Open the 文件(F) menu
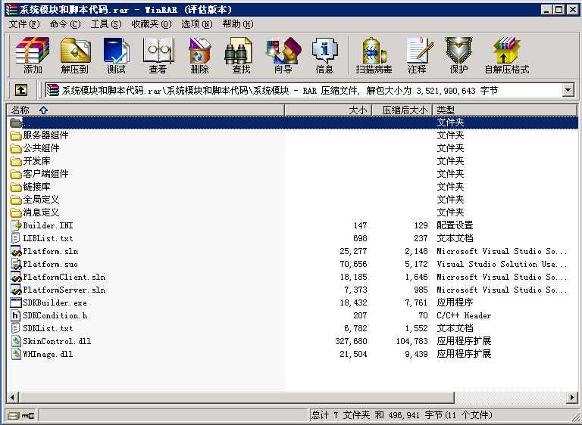The height and width of the screenshot is (425, 582). (x=24, y=24)
